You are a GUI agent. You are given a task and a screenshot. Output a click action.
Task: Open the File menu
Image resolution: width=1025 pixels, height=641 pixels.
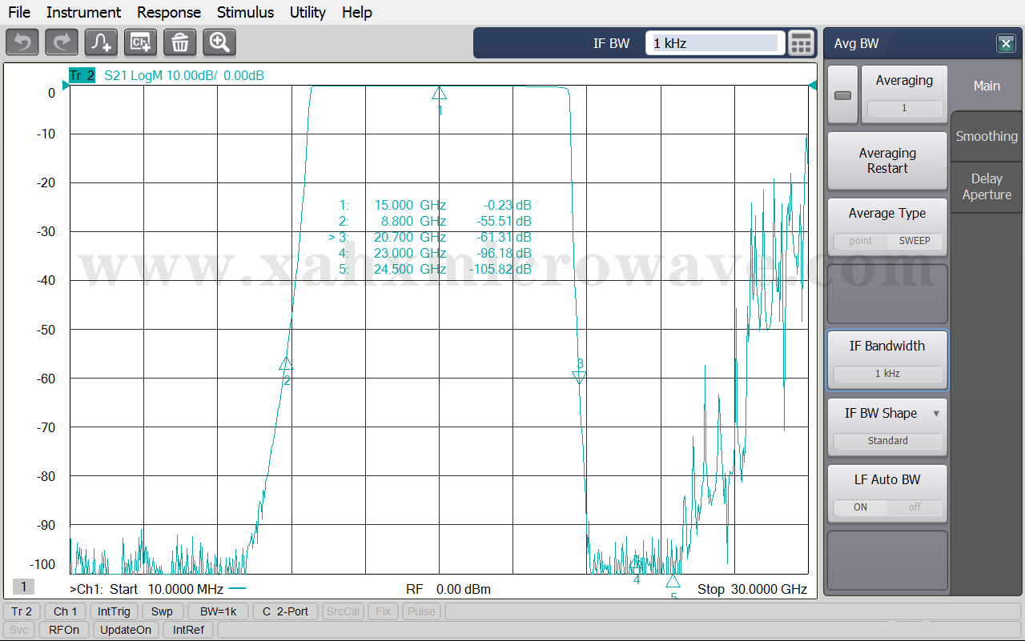click(19, 12)
